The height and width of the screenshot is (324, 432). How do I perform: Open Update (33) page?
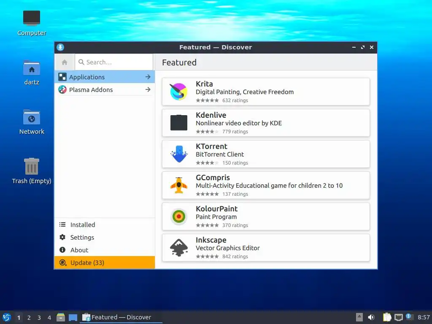coord(105,262)
